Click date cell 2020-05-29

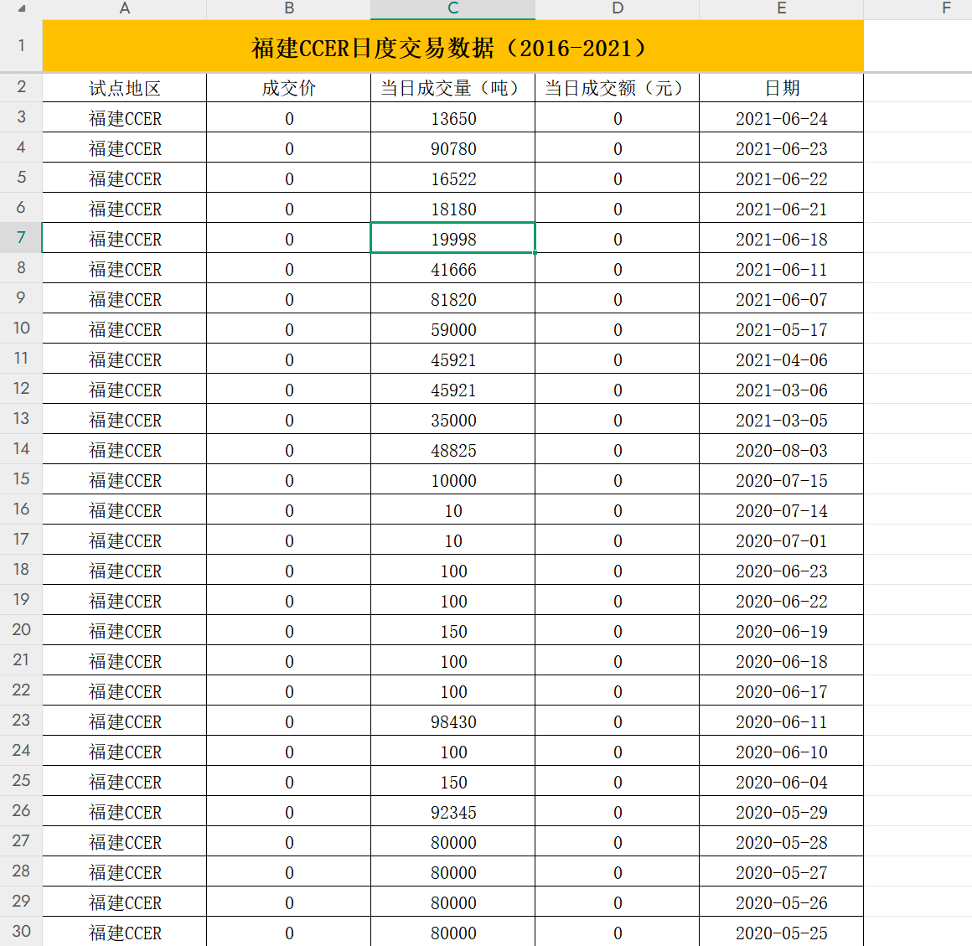781,812
